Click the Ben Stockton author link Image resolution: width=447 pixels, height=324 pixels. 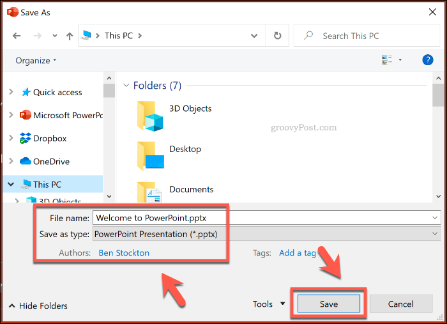click(124, 252)
